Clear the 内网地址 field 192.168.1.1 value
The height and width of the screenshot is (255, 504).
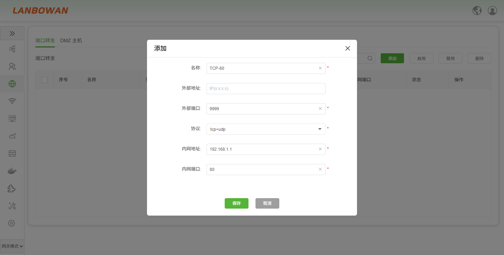coord(320,149)
